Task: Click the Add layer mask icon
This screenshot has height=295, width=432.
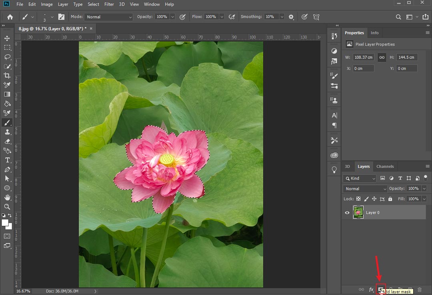Action: coord(381,289)
